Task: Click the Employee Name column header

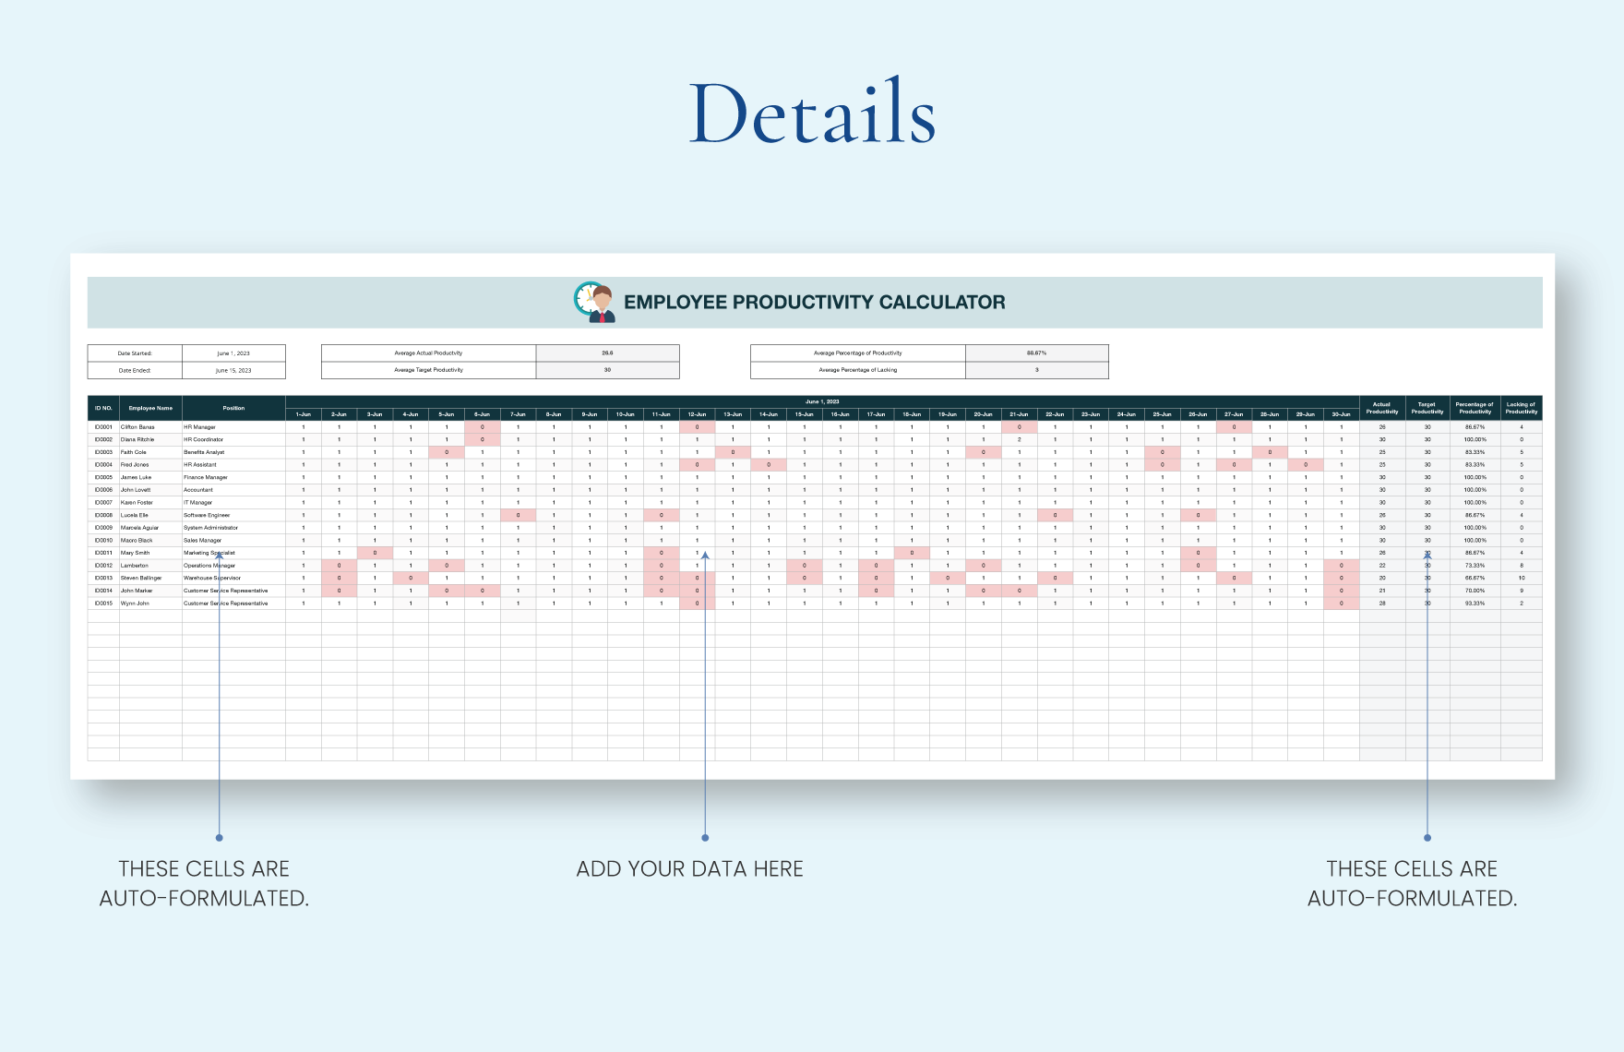Action: 151,408
